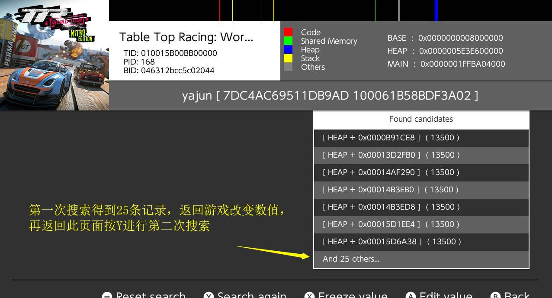Select the green Shared Memory legend swatch
The image size is (552, 298).
click(x=288, y=41)
